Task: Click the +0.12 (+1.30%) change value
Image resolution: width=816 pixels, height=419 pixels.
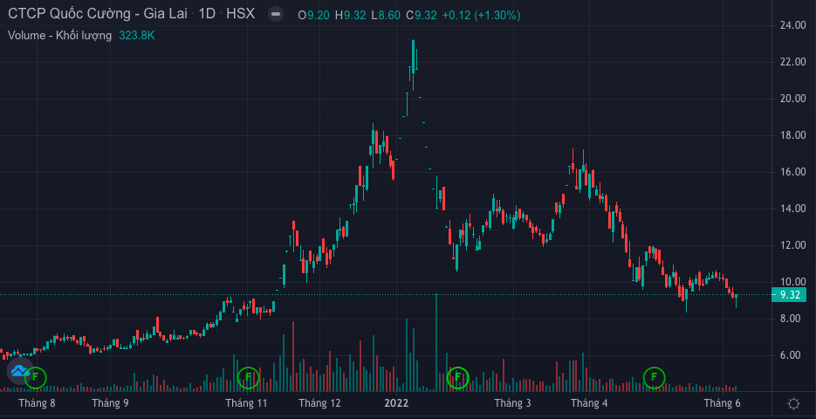Action: click(x=483, y=15)
